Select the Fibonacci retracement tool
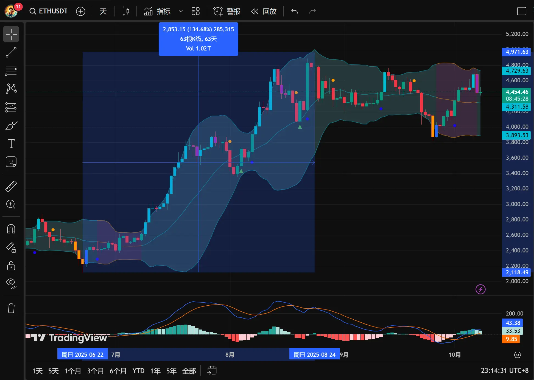 pos(11,71)
